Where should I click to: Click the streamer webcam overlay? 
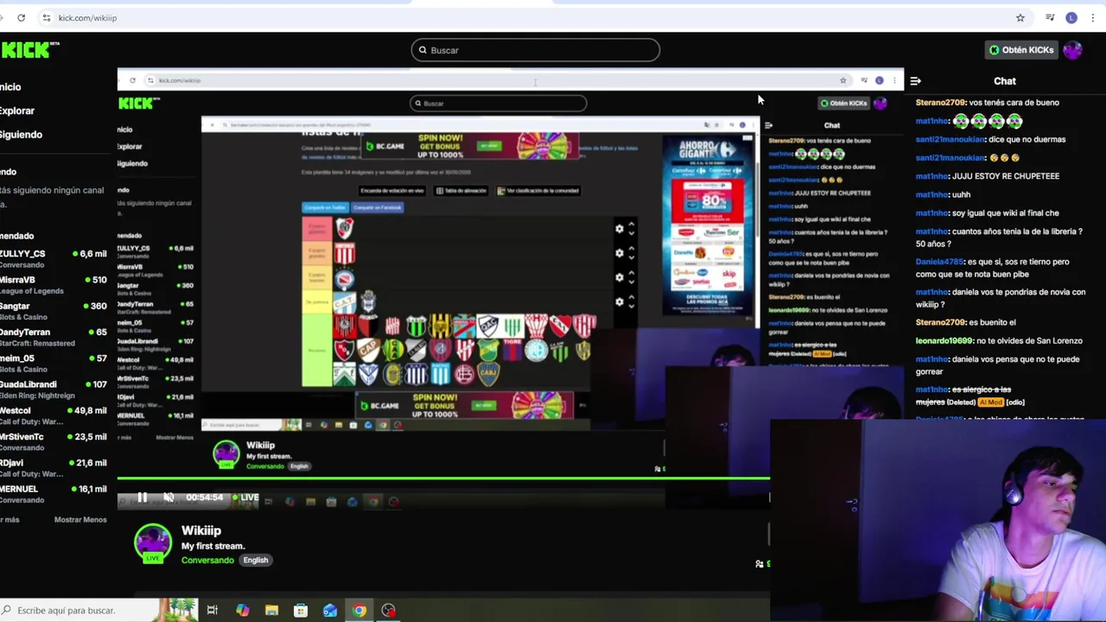(x=938, y=520)
